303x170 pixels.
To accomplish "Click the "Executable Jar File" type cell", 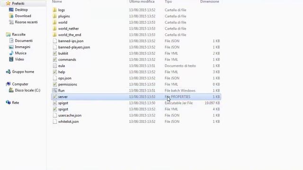I will tap(179, 103).
